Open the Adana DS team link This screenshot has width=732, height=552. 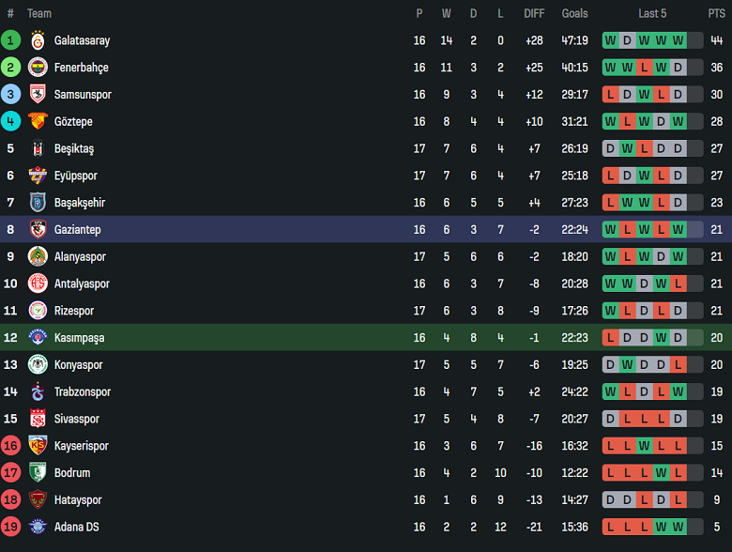pos(76,528)
